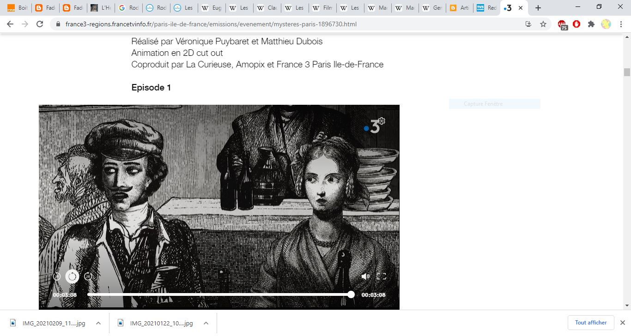Click the total duration '00:03:08' on the right
Viewport: 631px width, 336px height.
373,295
